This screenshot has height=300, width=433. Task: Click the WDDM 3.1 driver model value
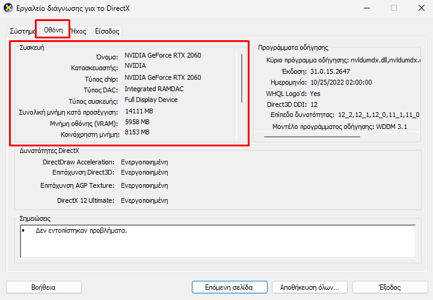[x=393, y=127]
